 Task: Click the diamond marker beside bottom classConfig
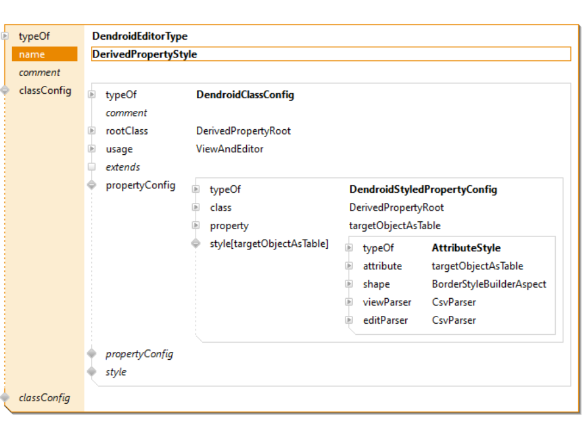click(5, 398)
